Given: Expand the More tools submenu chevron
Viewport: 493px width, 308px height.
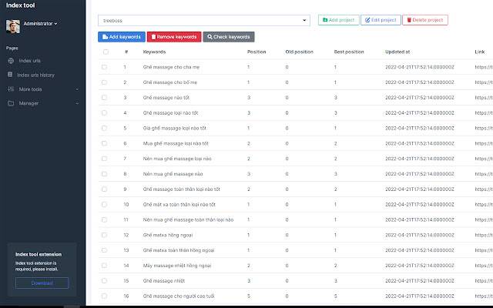Looking at the screenshot, I should pos(77,89).
